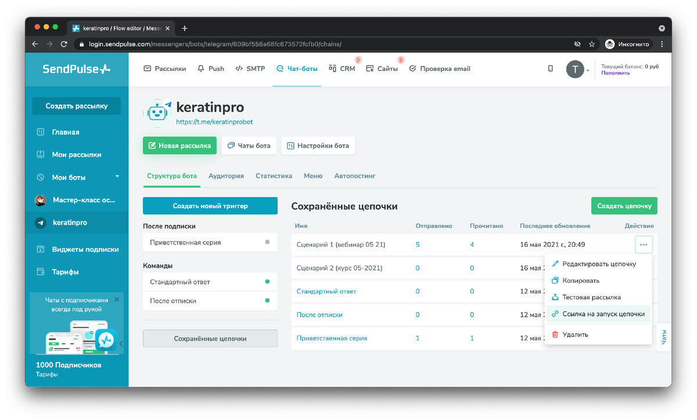
Task: Open the user avatar T menu
Action: (x=576, y=70)
